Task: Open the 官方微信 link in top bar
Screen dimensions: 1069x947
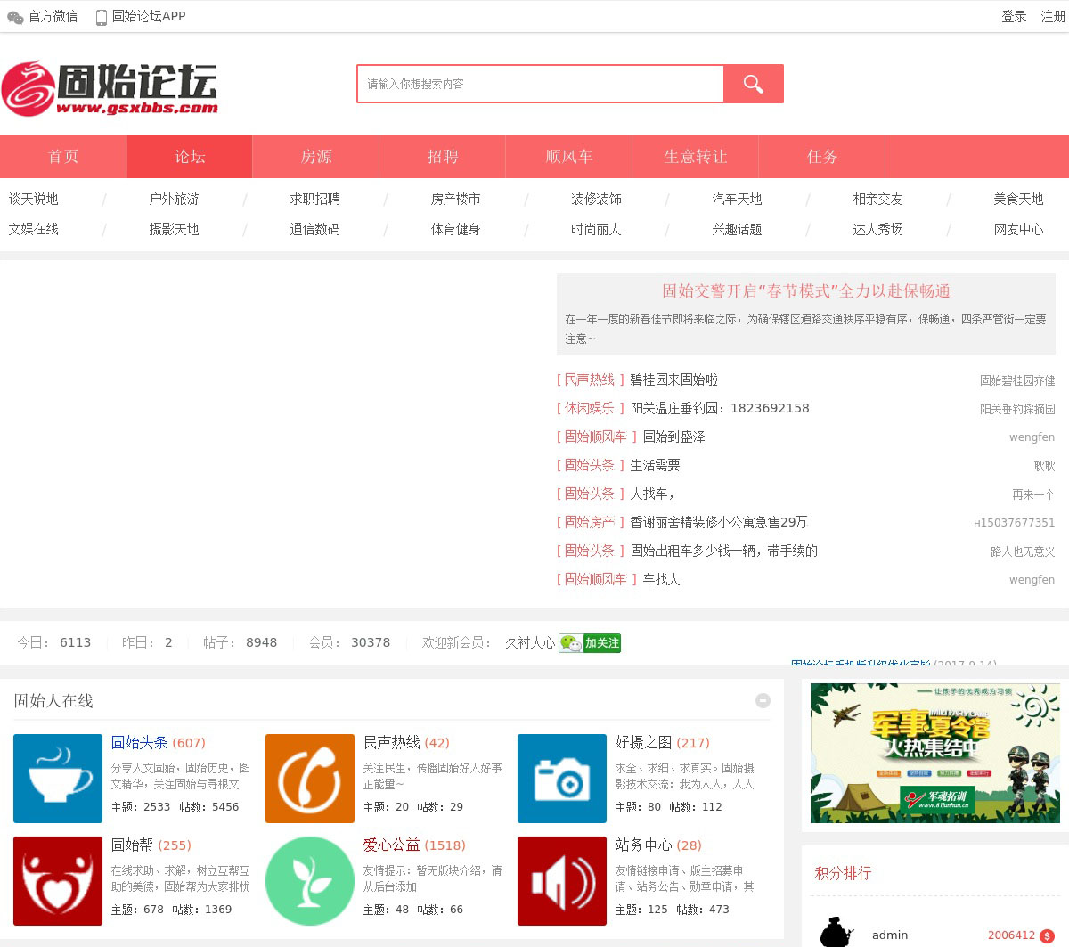Action: tap(43, 16)
